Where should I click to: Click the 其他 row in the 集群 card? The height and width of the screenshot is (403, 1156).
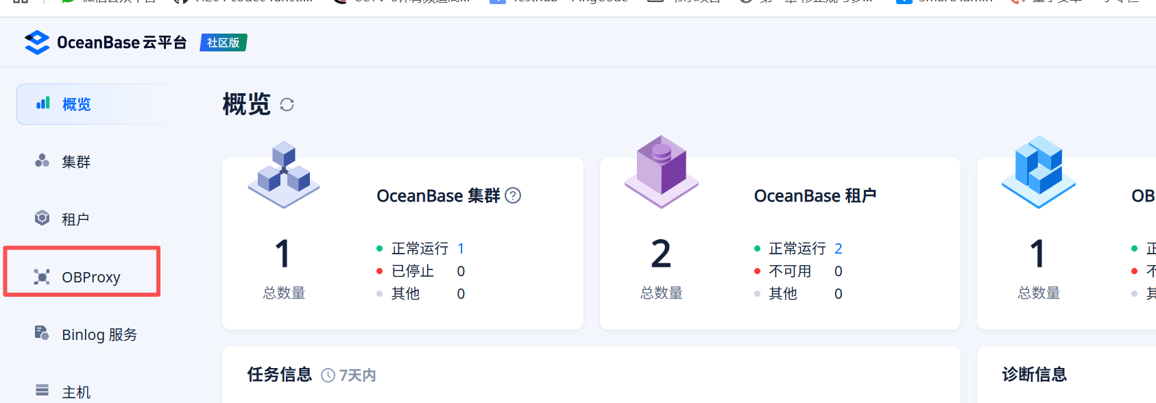pyautogui.click(x=421, y=294)
